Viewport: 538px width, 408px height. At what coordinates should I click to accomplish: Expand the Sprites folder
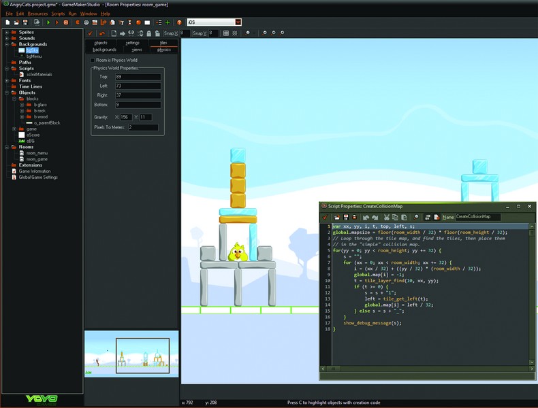[7, 32]
